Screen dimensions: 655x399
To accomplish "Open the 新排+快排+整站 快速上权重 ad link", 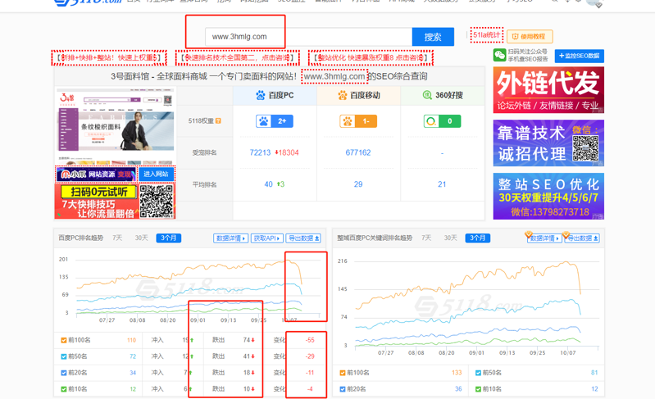I will [108, 57].
